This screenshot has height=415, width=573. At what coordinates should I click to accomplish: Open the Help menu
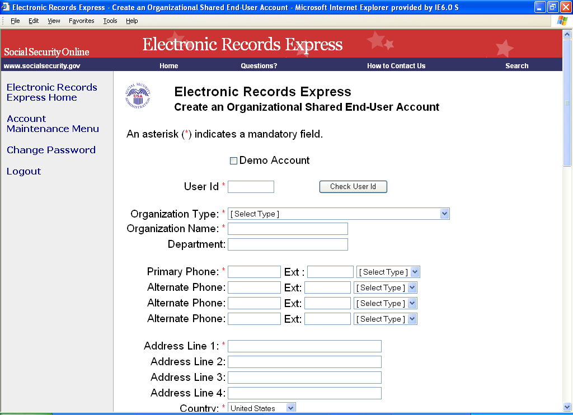[x=132, y=21]
